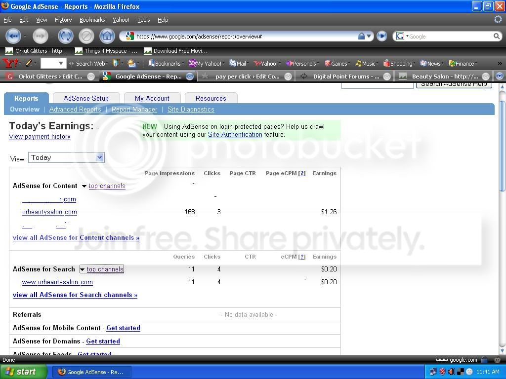The height and width of the screenshot is (379, 506).
Task: Click the search magnifier in the Google box
Action: click(x=497, y=37)
